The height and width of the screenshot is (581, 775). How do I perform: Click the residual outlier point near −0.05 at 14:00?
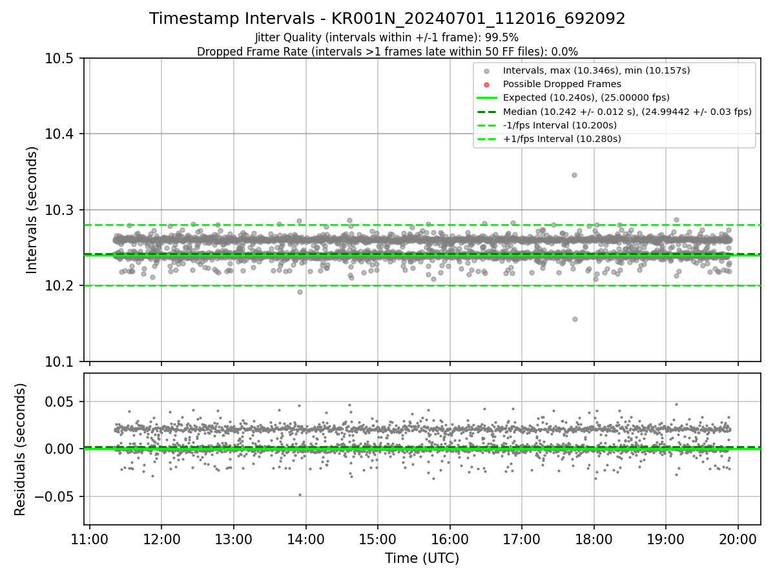point(300,494)
